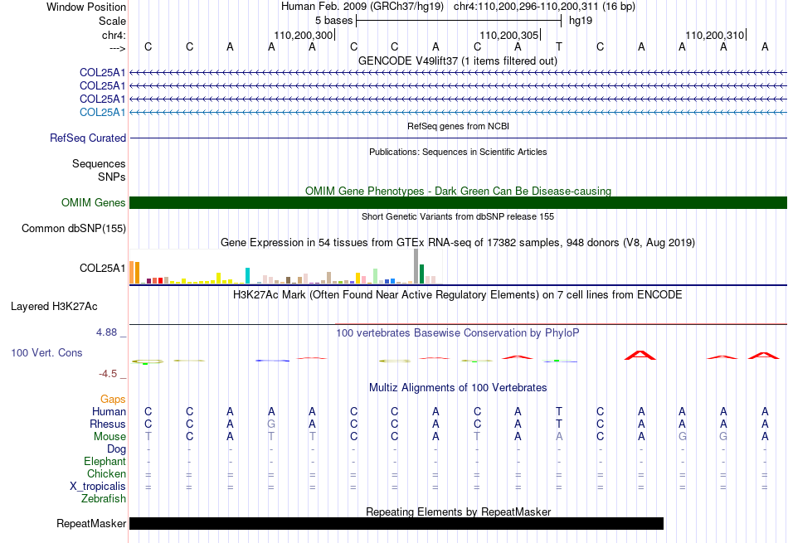Click the 4.88 upper scale value
This screenshot has height=543, width=788.
pos(106,332)
